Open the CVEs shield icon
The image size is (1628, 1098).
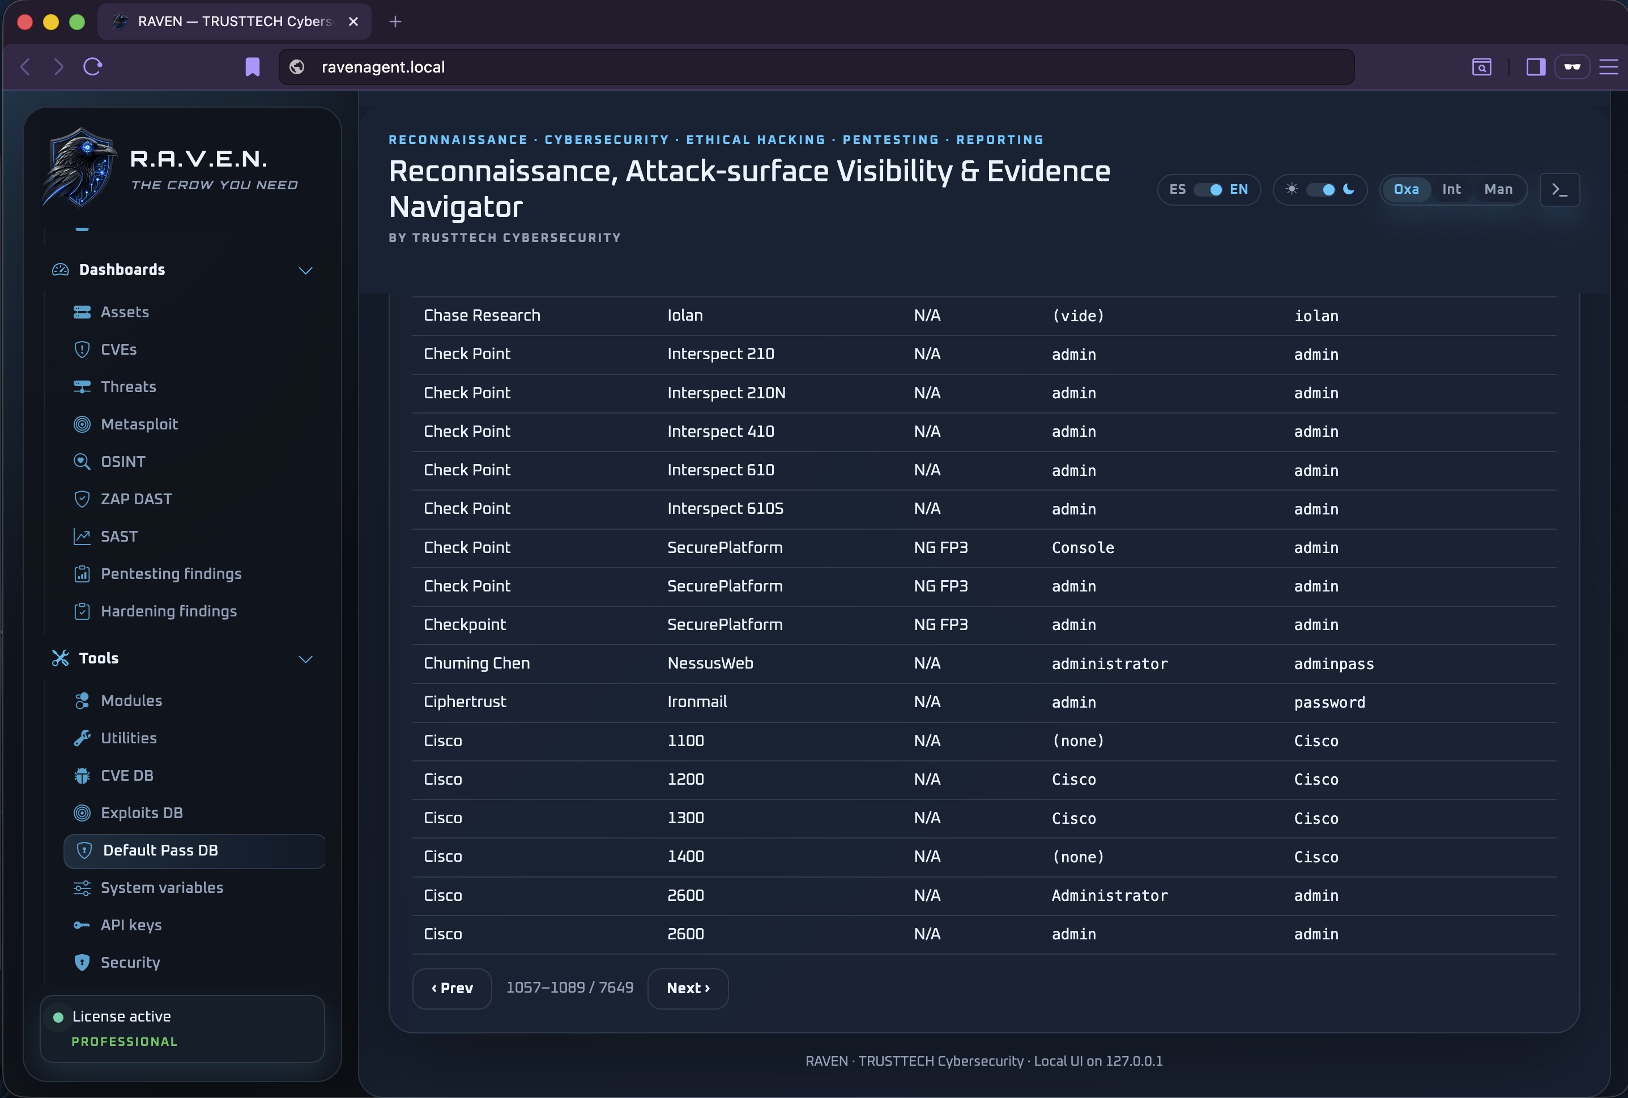82,350
